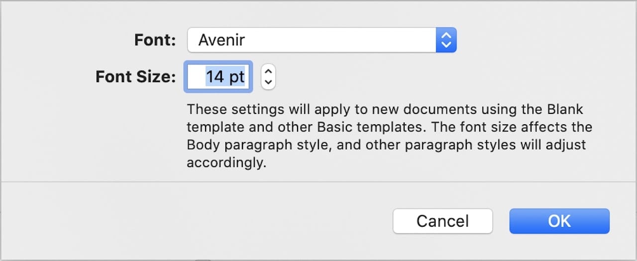Image resolution: width=637 pixels, height=261 pixels.
Task: Increase font size with the up stepper arrow
Action: point(268,71)
